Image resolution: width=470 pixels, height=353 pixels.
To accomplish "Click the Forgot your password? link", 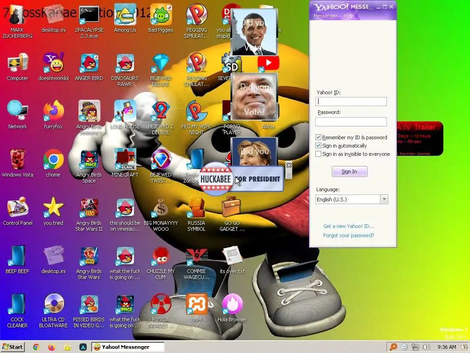I will click(x=349, y=235).
